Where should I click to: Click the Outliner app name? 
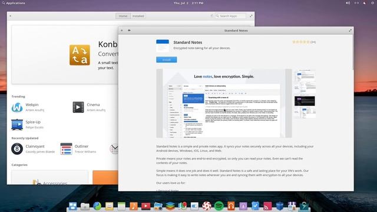[81, 147]
